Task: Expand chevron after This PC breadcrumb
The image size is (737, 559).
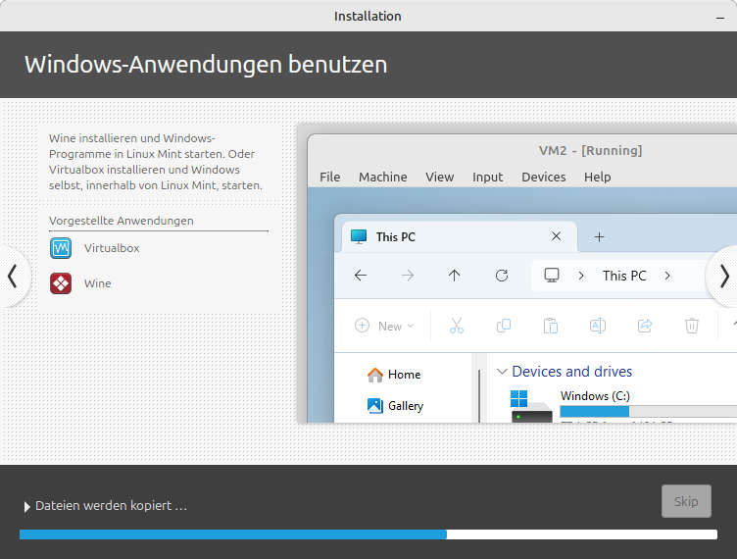Action: [667, 276]
